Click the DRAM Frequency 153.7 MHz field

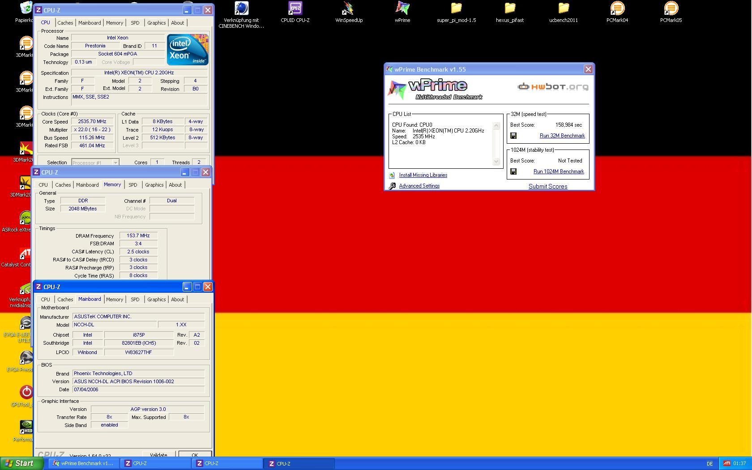[x=138, y=235]
